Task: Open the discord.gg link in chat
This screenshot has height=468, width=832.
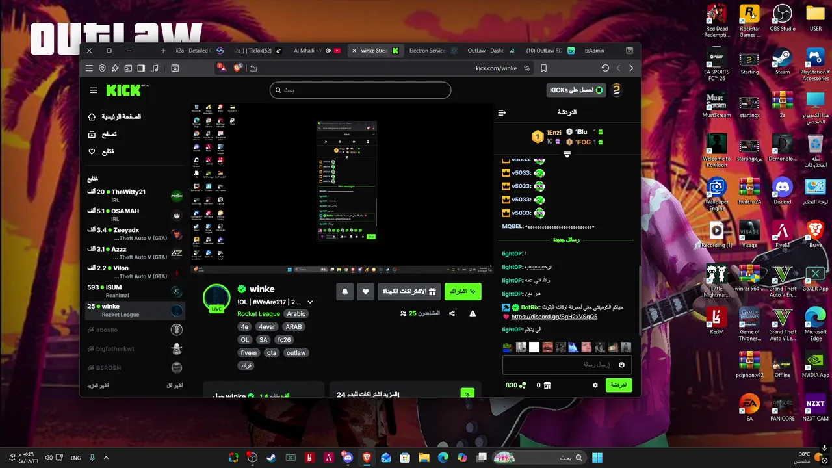Action: point(554,317)
